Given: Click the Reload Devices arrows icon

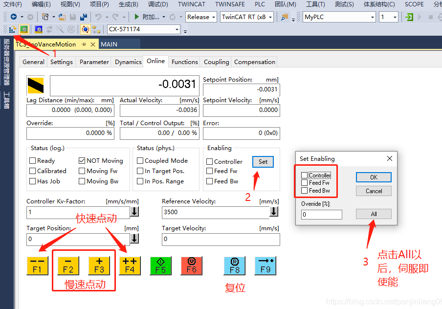Looking at the screenshot, I should 49,29.
